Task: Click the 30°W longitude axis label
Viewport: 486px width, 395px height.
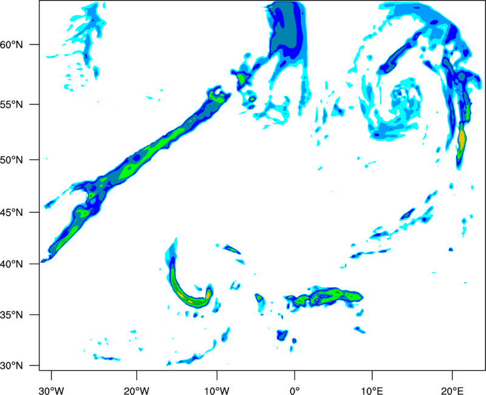Action: [x=52, y=391]
